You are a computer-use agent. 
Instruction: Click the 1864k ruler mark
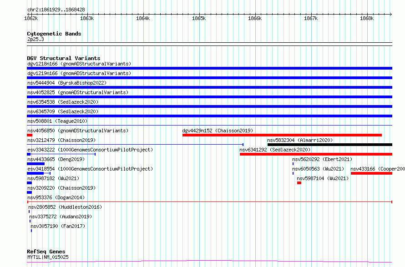pyautogui.click(x=143, y=18)
